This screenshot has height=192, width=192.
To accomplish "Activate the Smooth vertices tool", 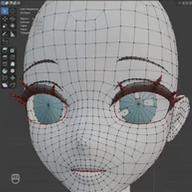I will coord(12,71).
